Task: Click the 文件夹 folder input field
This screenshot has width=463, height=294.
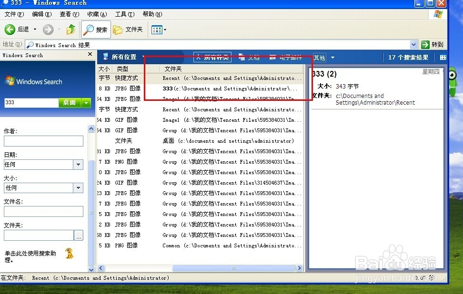Action: click(x=39, y=235)
